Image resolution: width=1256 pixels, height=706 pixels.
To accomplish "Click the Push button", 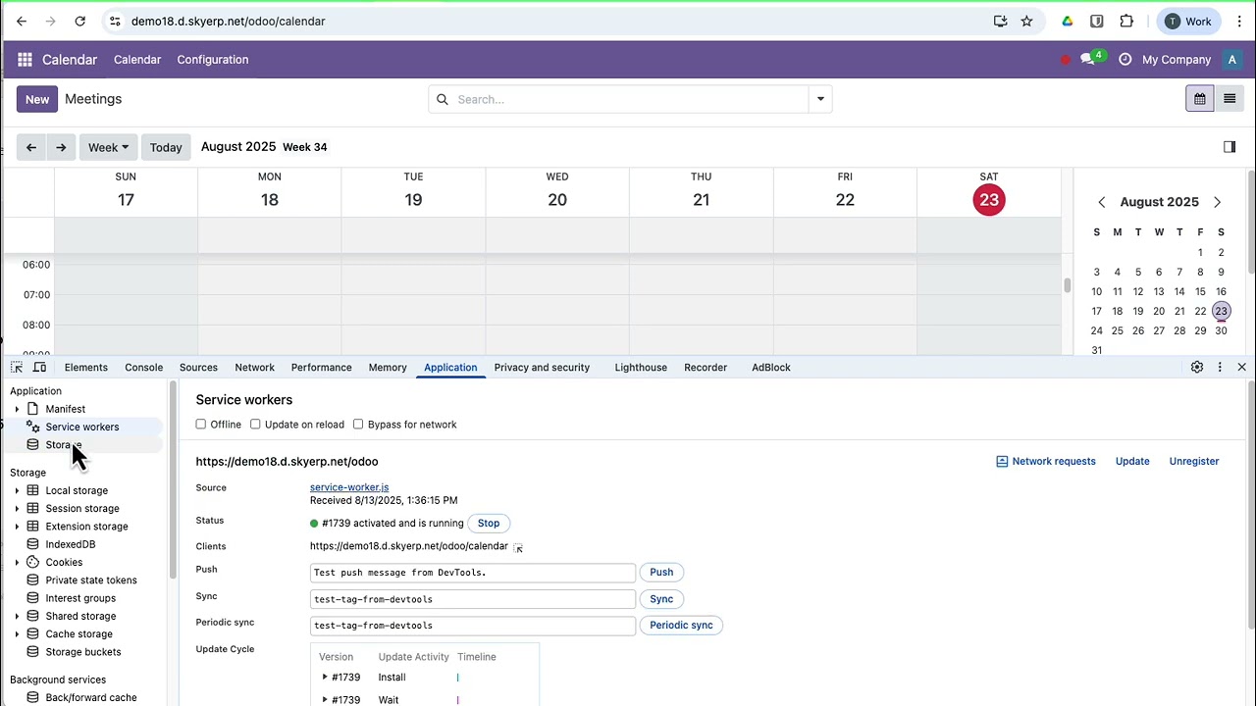I will 661,572.
